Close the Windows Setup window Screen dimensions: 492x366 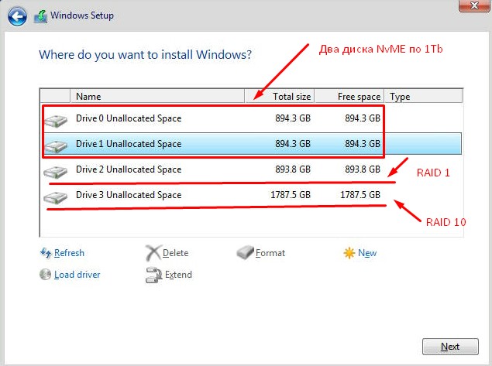(466, 6)
